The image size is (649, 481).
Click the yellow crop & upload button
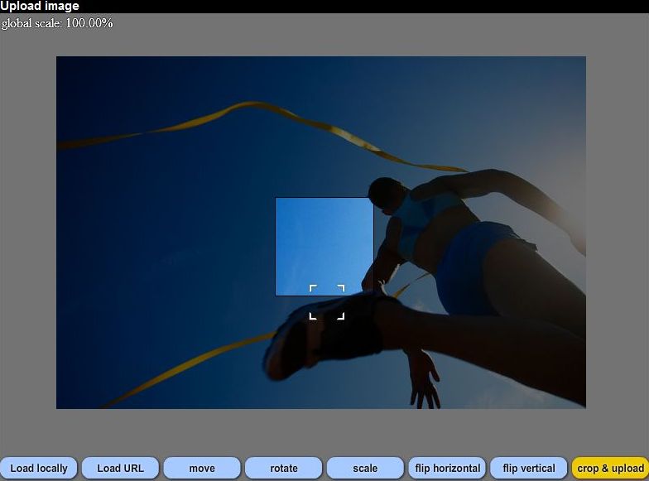[x=610, y=468]
